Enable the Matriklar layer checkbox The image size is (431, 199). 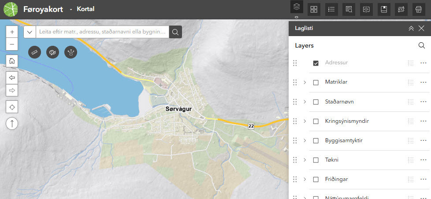tap(316, 82)
